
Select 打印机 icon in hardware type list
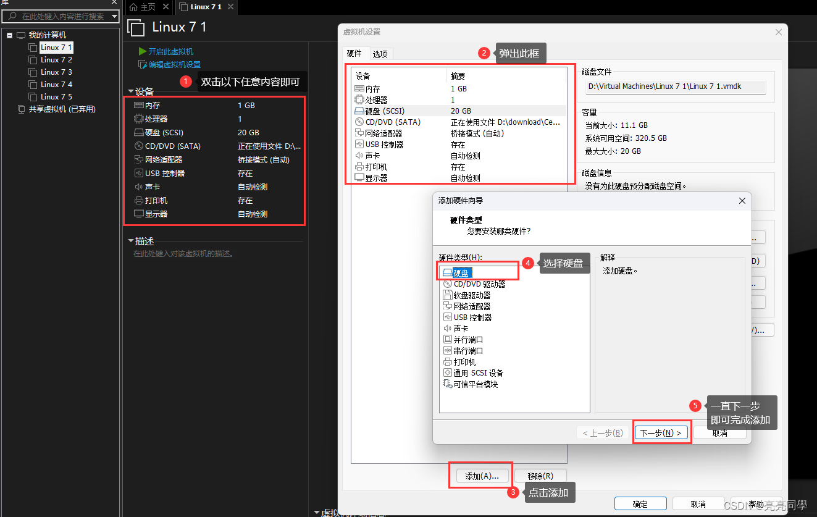click(x=448, y=362)
